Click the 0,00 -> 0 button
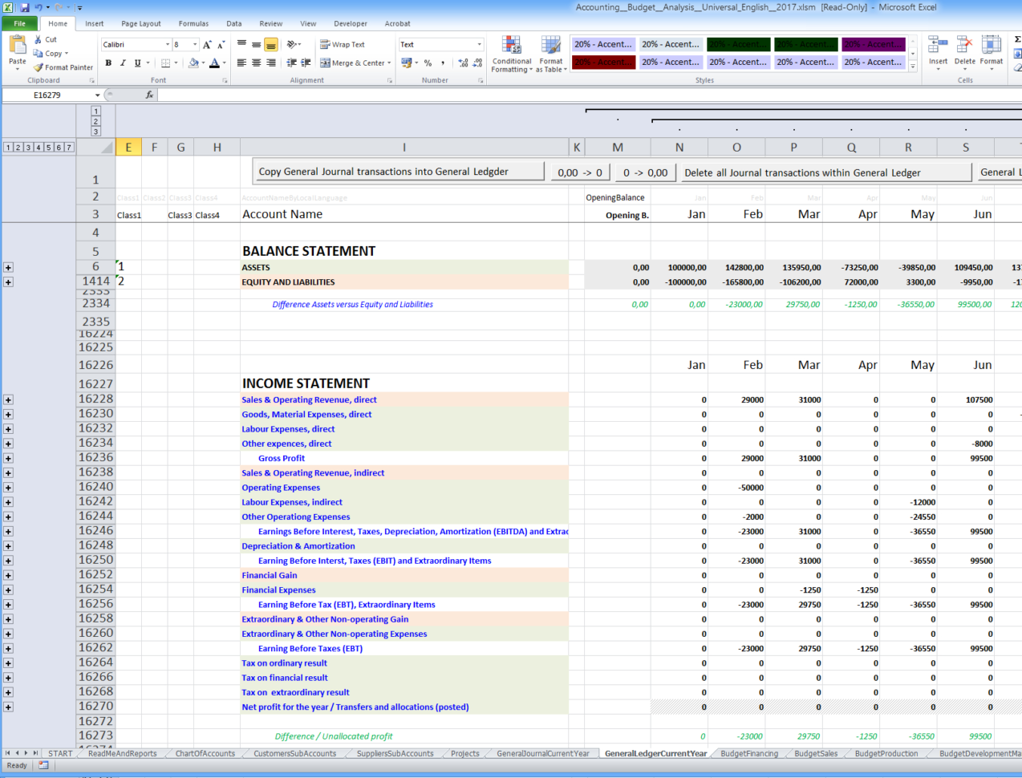Screen dimensions: 1022x778 coord(579,172)
